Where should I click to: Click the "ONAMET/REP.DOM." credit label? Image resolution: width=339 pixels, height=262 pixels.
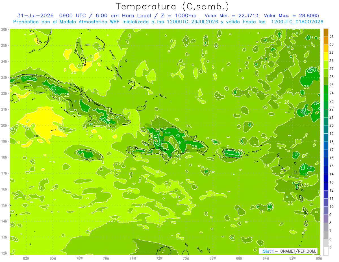(298, 251)
